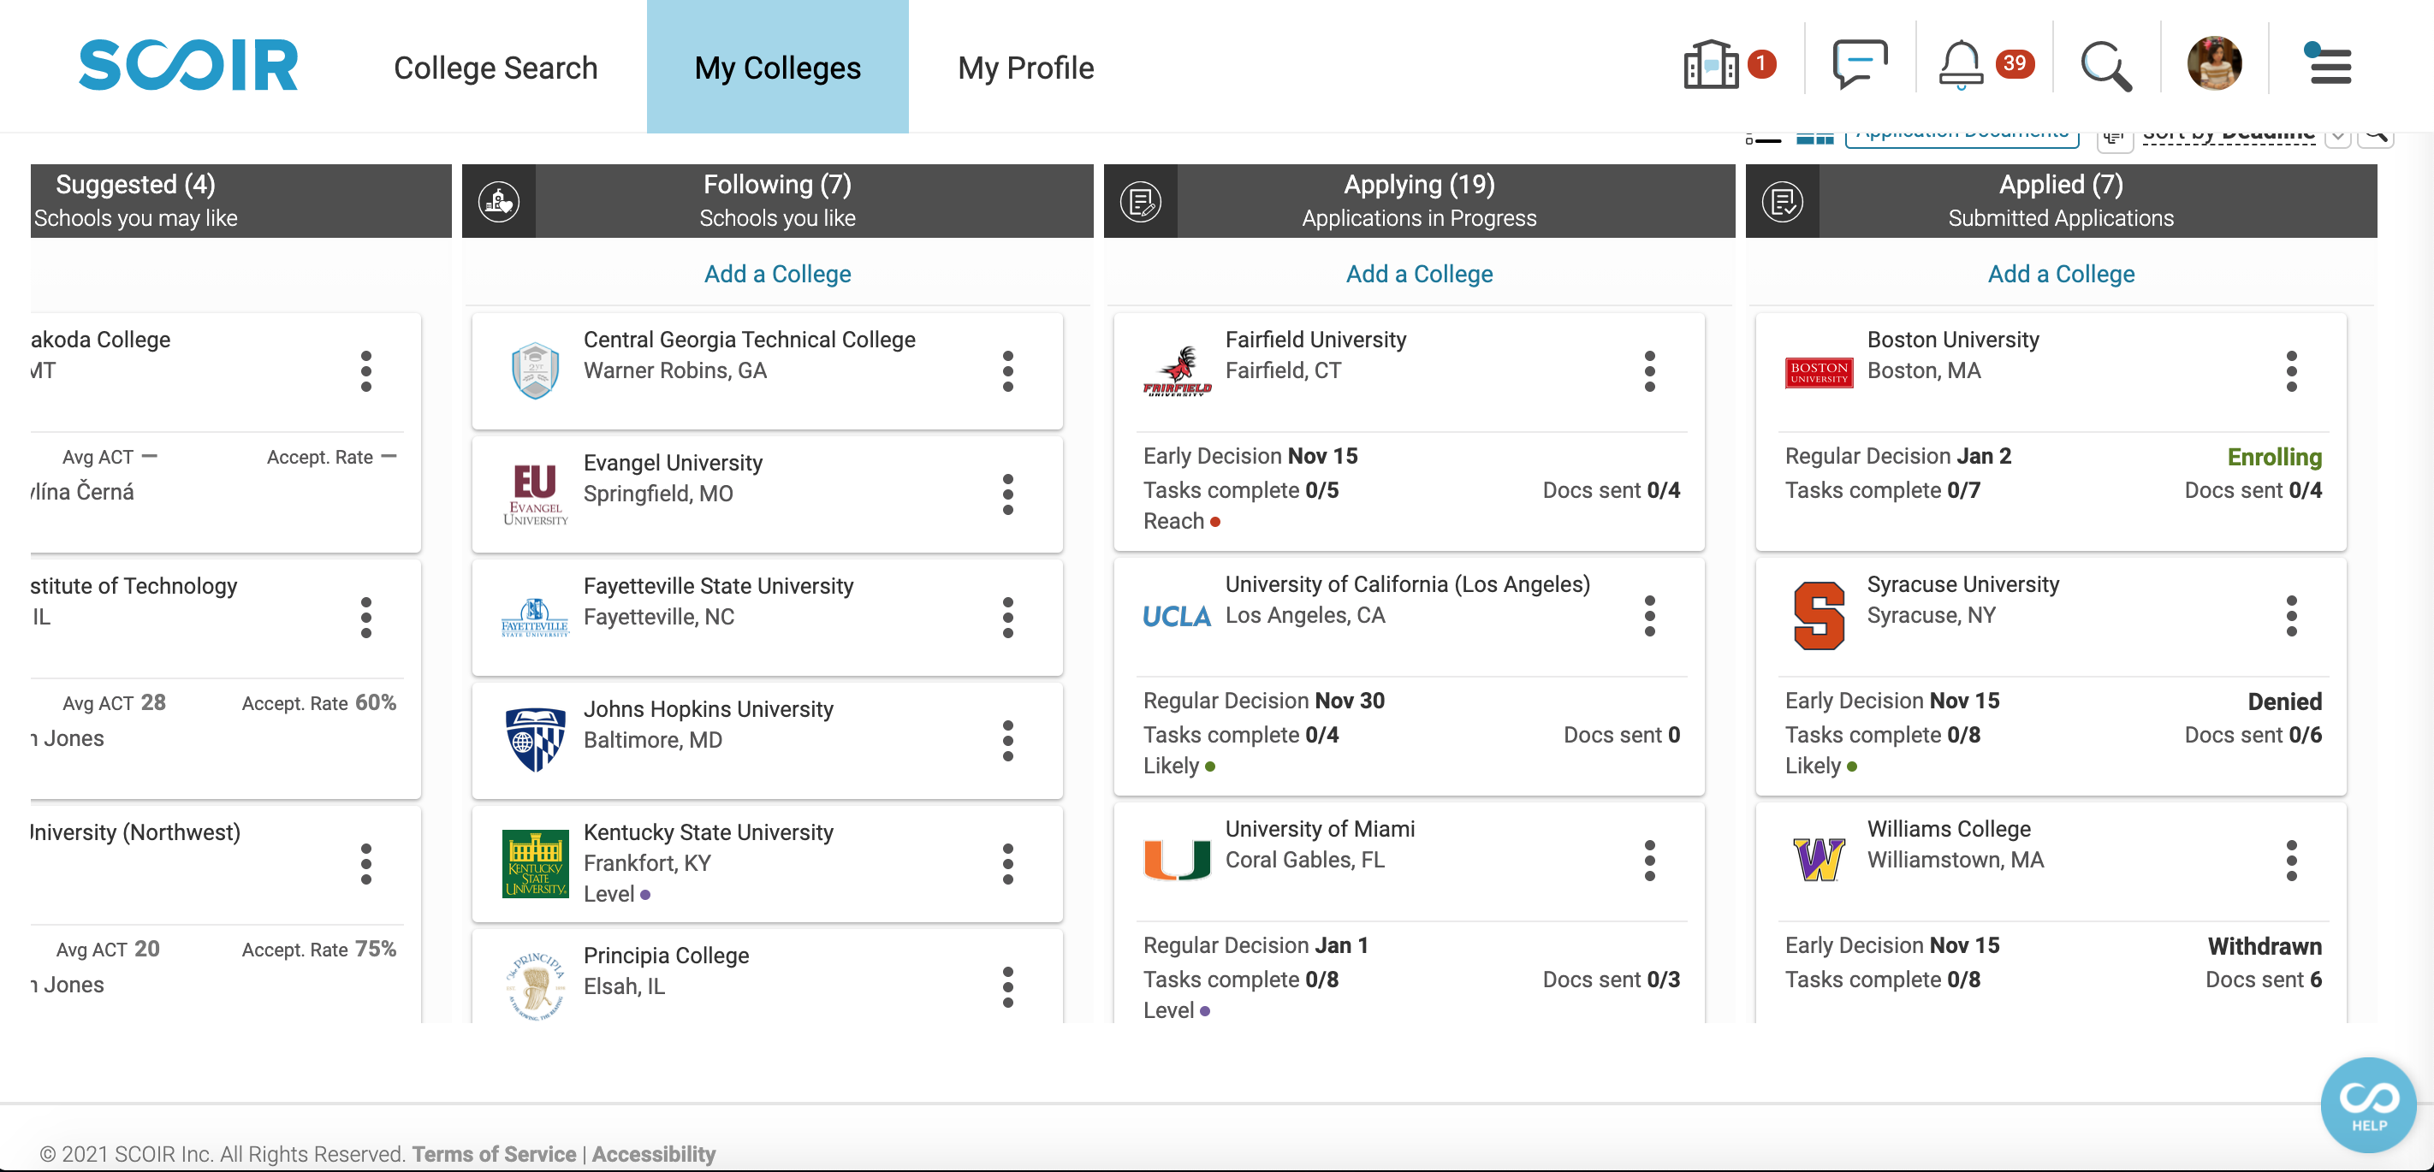Open options menu for UCLA card
Screen dimensions: 2434x1172
[x=1650, y=616]
